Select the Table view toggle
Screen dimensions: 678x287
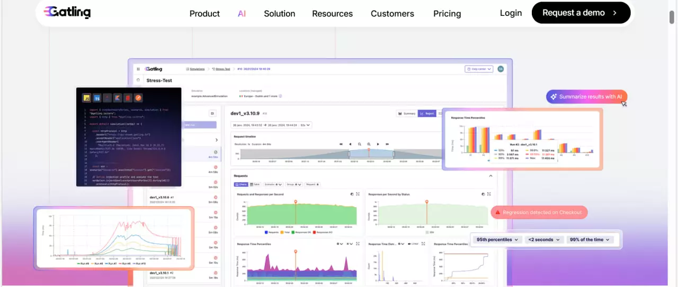coord(255,184)
